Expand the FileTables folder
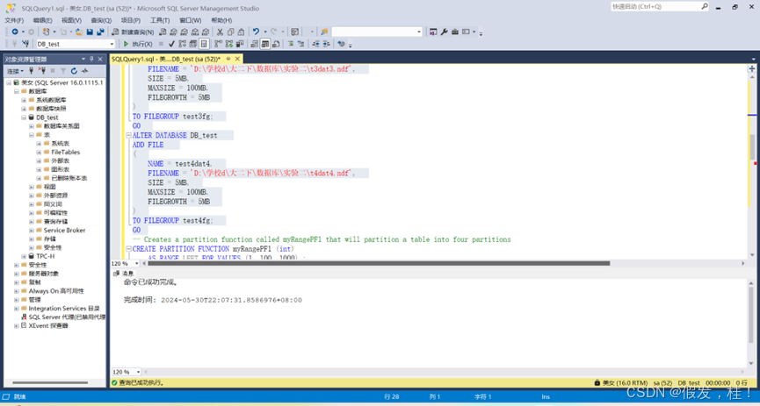The height and width of the screenshot is (406, 760). pyautogui.click(x=39, y=152)
